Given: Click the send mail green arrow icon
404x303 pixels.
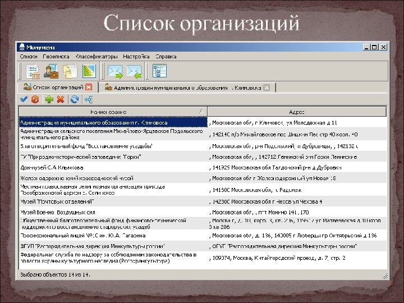Looking at the screenshot, I should pos(115,72).
